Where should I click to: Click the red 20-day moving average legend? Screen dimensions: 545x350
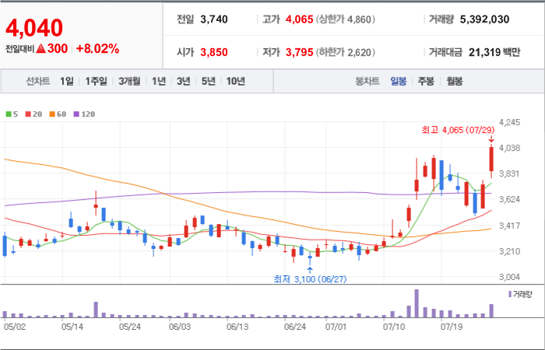pos(33,114)
